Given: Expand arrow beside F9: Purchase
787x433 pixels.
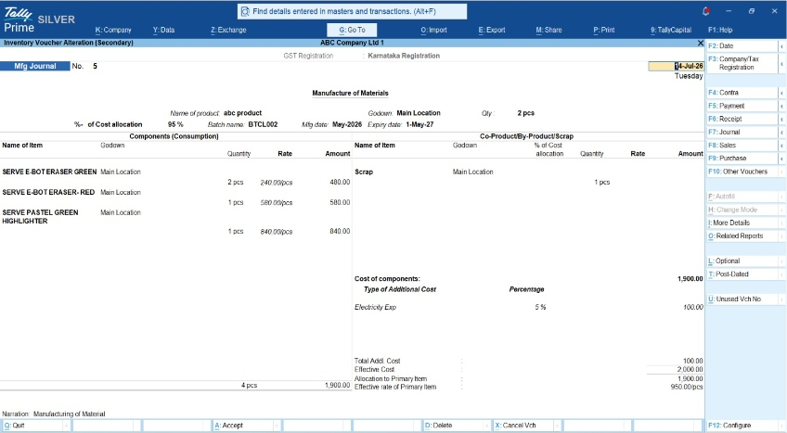Looking at the screenshot, I should [782, 159].
